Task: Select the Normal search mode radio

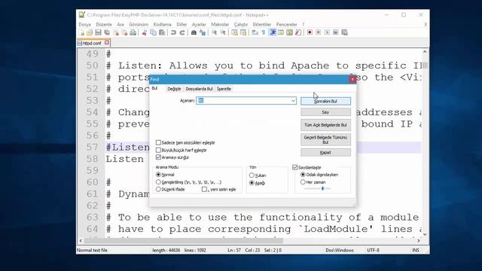Action: coord(158,175)
